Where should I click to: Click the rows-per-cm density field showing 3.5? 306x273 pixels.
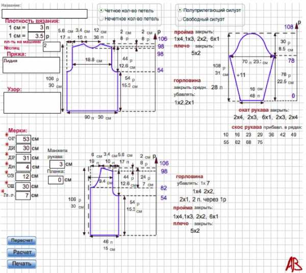pyautogui.click(x=38, y=37)
